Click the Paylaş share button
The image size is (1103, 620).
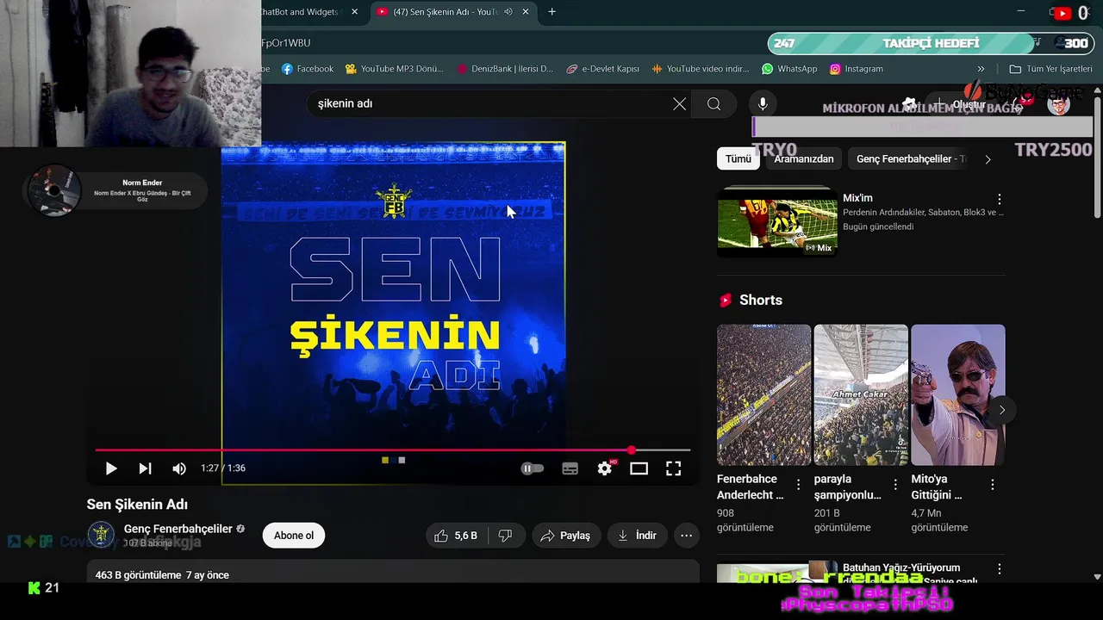tap(566, 536)
